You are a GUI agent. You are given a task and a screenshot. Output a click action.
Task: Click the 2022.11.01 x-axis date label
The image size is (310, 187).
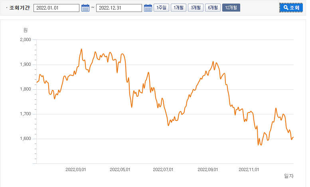point(249,169)
